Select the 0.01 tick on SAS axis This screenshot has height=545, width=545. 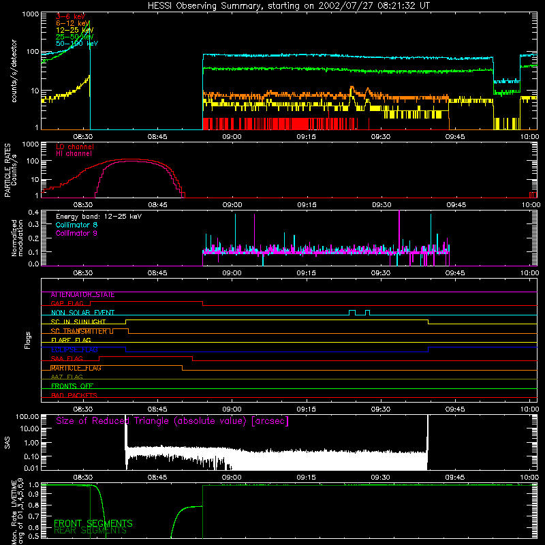pyautogui.click(x=31, y=468)
